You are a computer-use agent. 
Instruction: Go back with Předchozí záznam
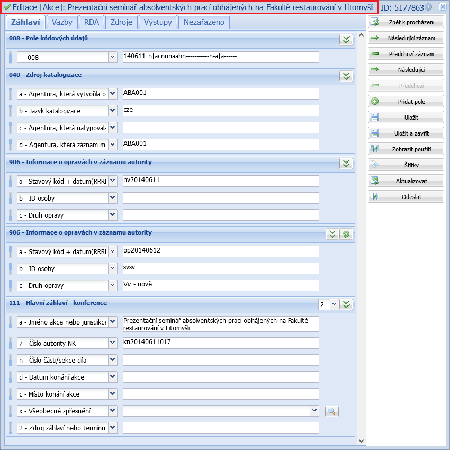pyautogui.click(x=406, y=54)
